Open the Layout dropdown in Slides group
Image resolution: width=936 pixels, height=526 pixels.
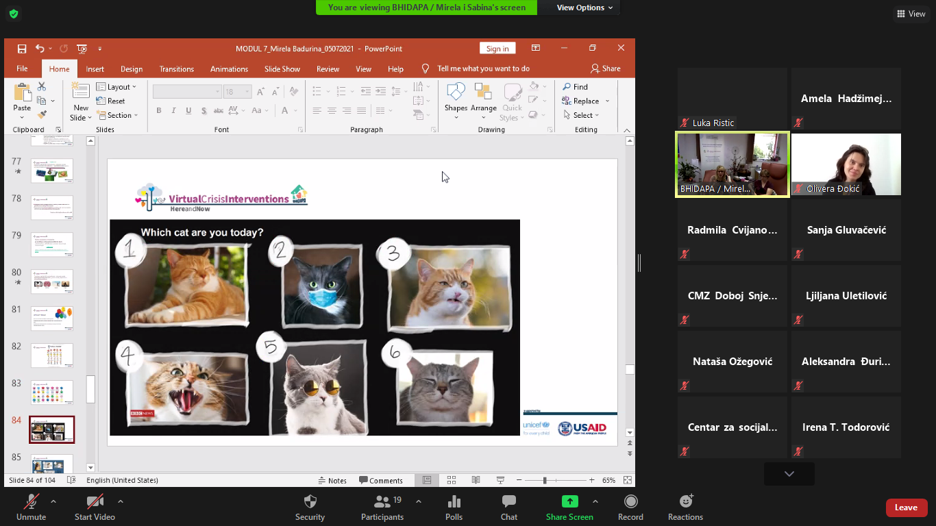(x=116, y=87)
